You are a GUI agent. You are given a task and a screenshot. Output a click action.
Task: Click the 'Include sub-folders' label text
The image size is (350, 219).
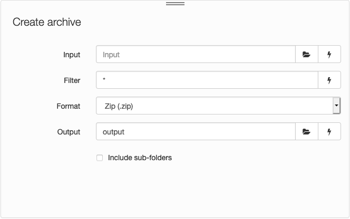coord(140,158)
